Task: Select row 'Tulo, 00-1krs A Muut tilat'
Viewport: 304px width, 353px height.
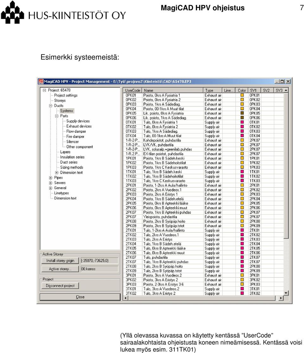Action: click(x=203, y=136)
